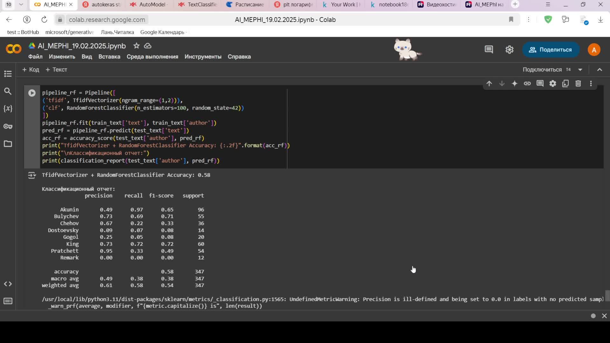Open the variables {x} panel
This screenshot has height=343, width=610.
8,109
